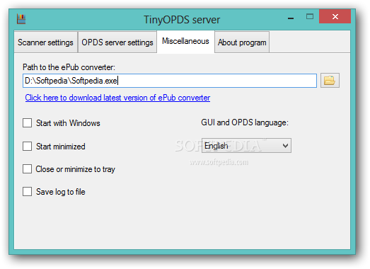The height and width of the screenshot is (269, 370).
Task: Maximize the TinyOPDS server window
Action: pyautogui.click(x=310, y=17)
